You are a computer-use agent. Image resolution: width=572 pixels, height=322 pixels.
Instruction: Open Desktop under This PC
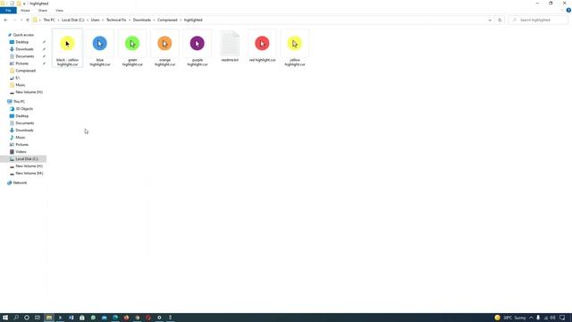point(21,116)
